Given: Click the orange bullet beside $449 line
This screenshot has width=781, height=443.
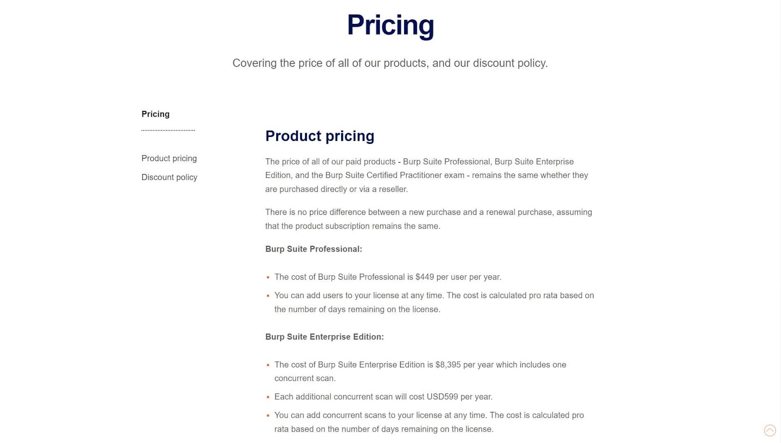Looking at the screenshot, I should (x=268, y=277).
